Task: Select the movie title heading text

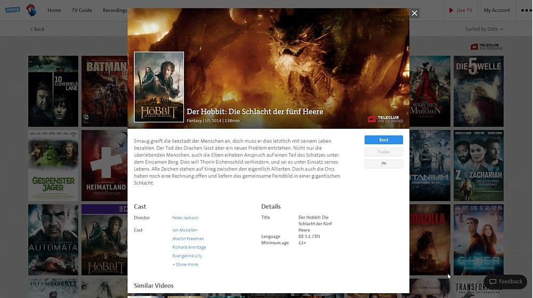Action: [x=255, y=111]
